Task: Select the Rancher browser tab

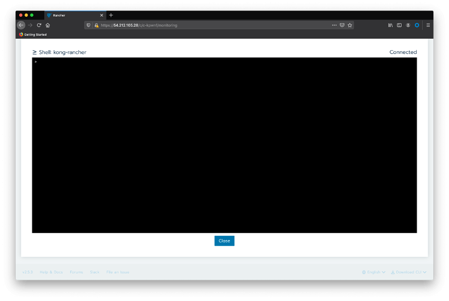Action: (72, 15)
